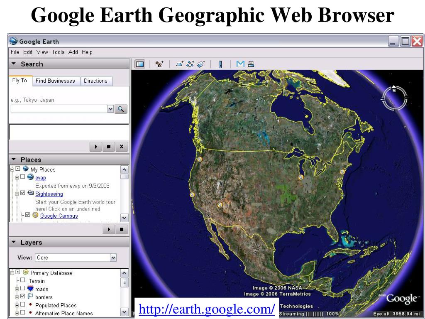The image size is (425, 319).
Task: Expand the roads layer node
Action: point(17,289)
